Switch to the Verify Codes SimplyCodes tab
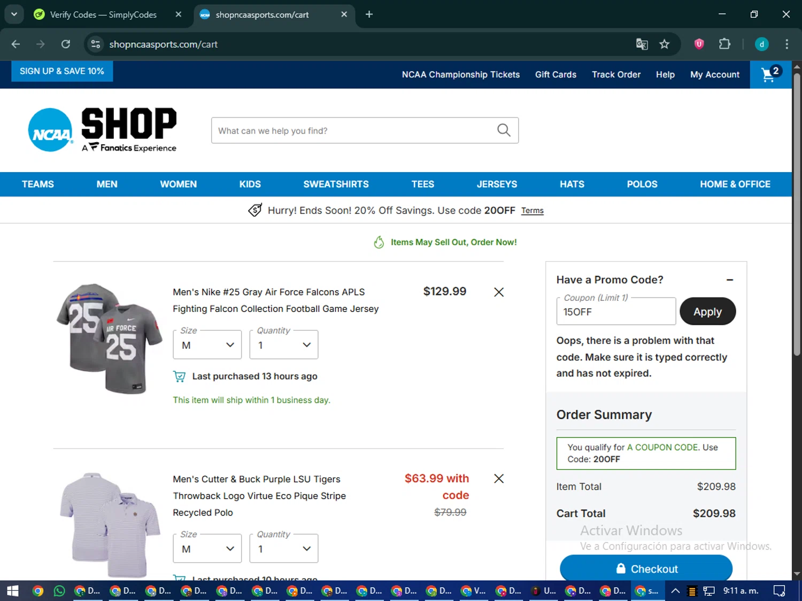Image resolution: width=802 pixels, height=601 pixels. 103,14
